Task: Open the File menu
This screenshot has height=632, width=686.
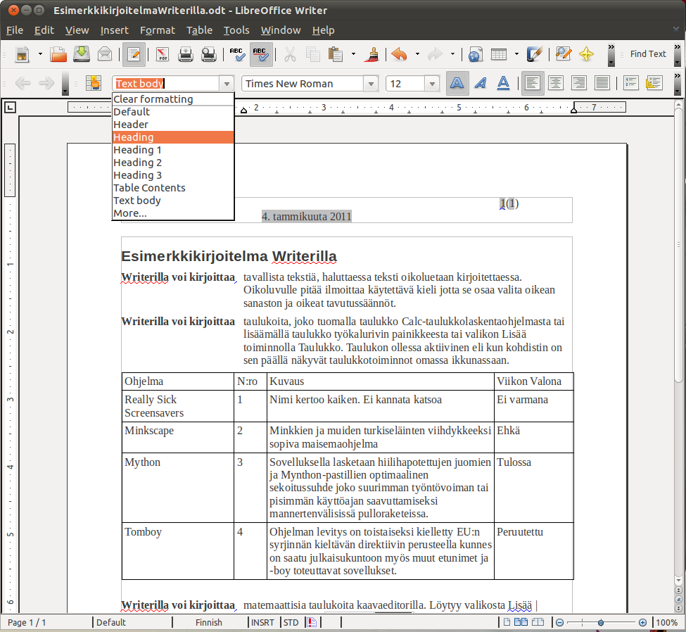Action: pos(15,30)
